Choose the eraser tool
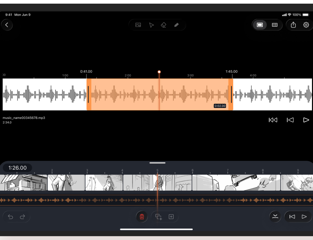313x240 pixels. [x=164, y=25]
